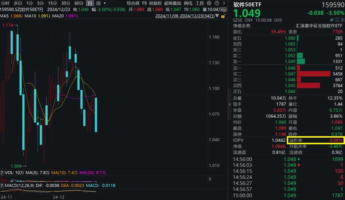Click 卖三 price 1.053
Screen dimensions: 345x200
click(290, 50)
